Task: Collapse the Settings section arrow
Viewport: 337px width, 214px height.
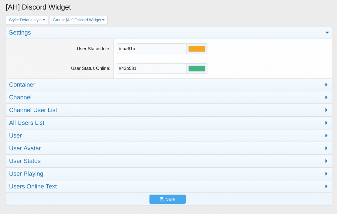Action: 327,33
